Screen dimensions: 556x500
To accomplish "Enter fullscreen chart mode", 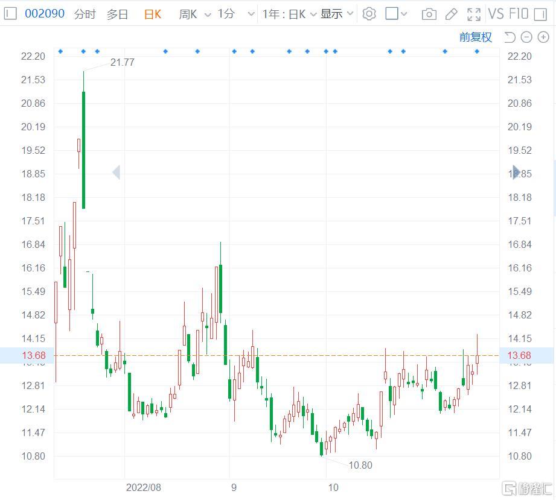I will click(474, 14).
